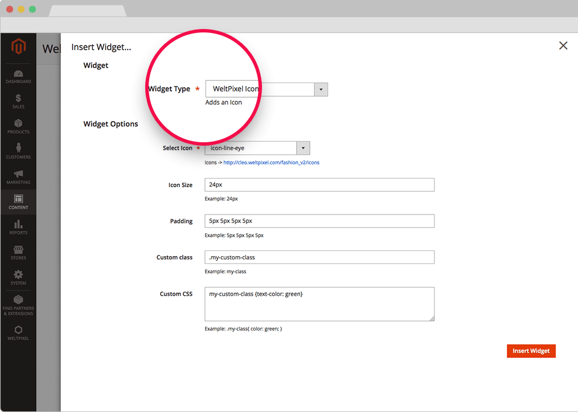Open the cleo.weltpixel.com icons link
The width and height of the screenshot is (578, 412).
pos(271,163)
